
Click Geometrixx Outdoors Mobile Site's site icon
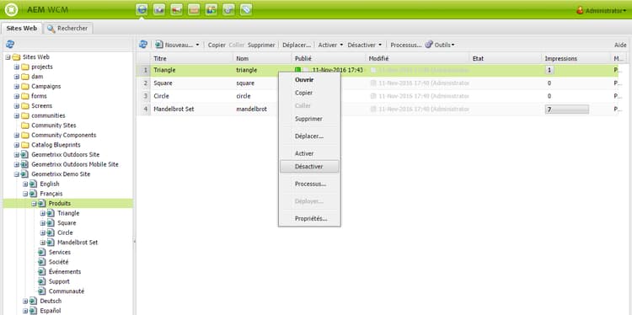24,164
